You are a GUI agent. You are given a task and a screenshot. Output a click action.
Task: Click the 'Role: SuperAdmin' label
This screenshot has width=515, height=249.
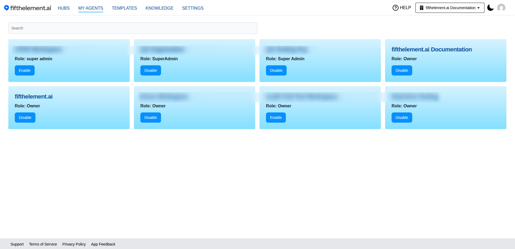tap(159, 59)
